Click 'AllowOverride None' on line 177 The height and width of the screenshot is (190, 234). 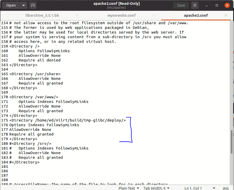point(30,130)
